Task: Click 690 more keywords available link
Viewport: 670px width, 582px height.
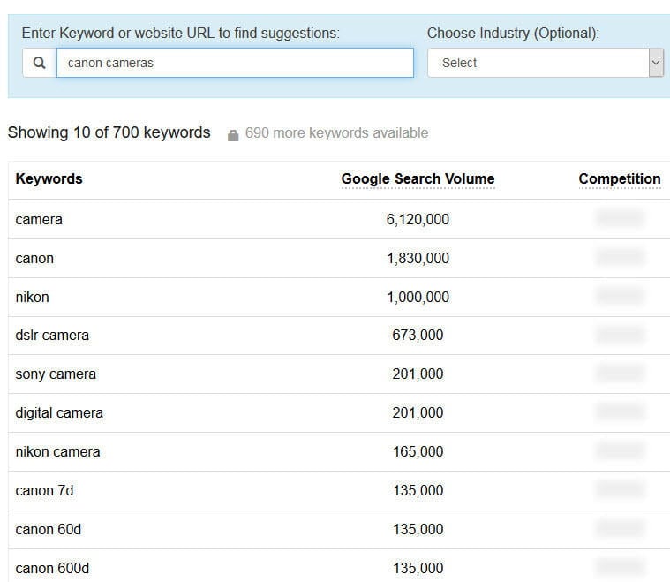Action: 336,133
